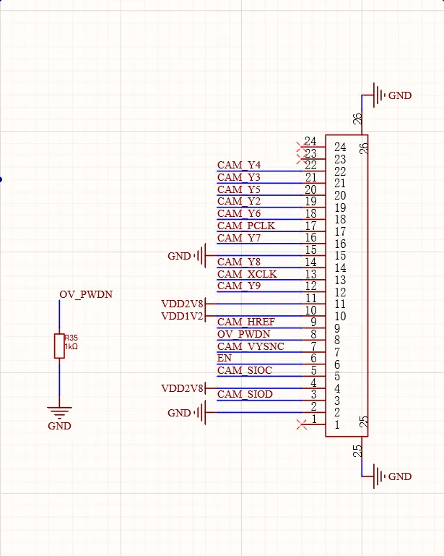Select the CAM_Y3 net label
The height and width of the screenshot is (556, 444).
tap(239, 177)
